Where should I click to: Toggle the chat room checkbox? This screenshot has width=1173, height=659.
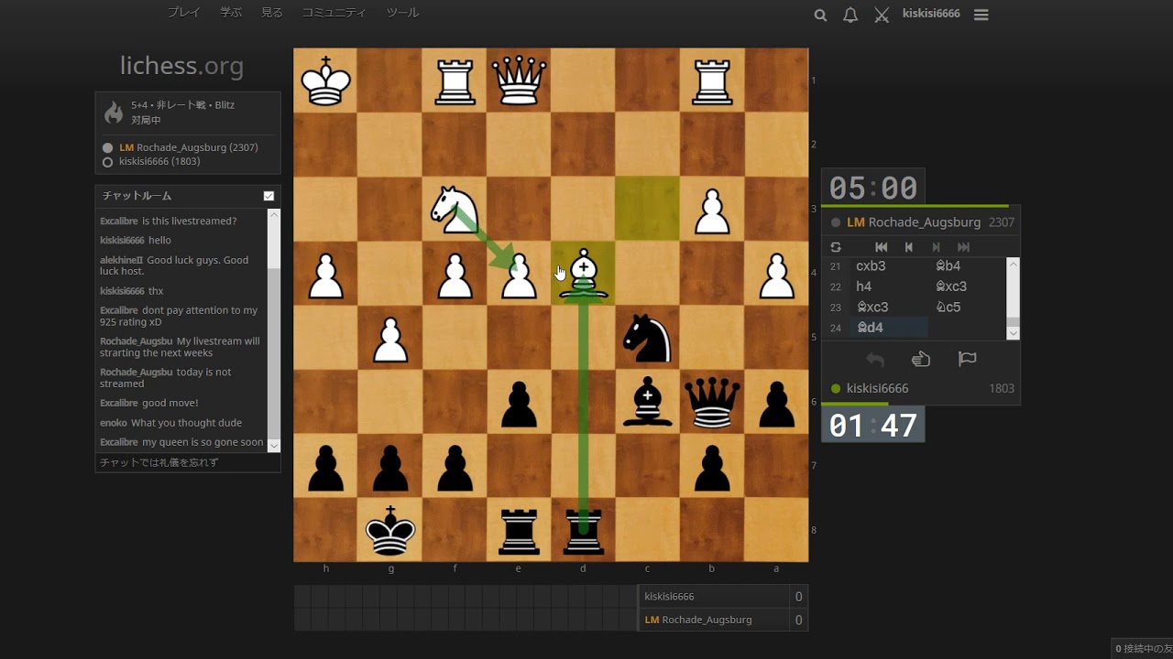[269, 196]
